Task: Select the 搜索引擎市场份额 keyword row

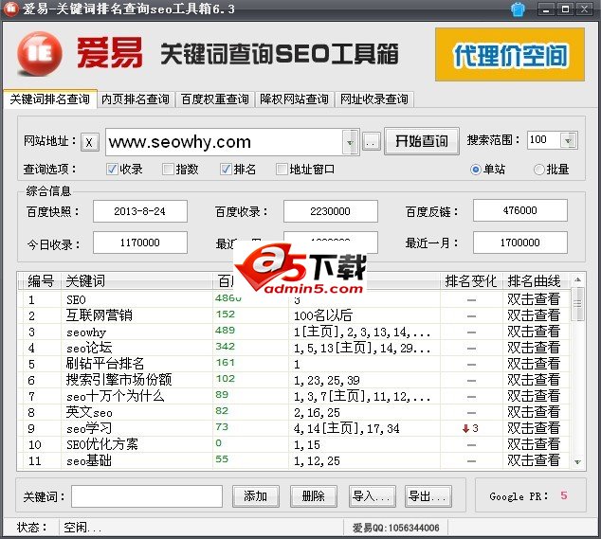Action: [x=294, y=380]
